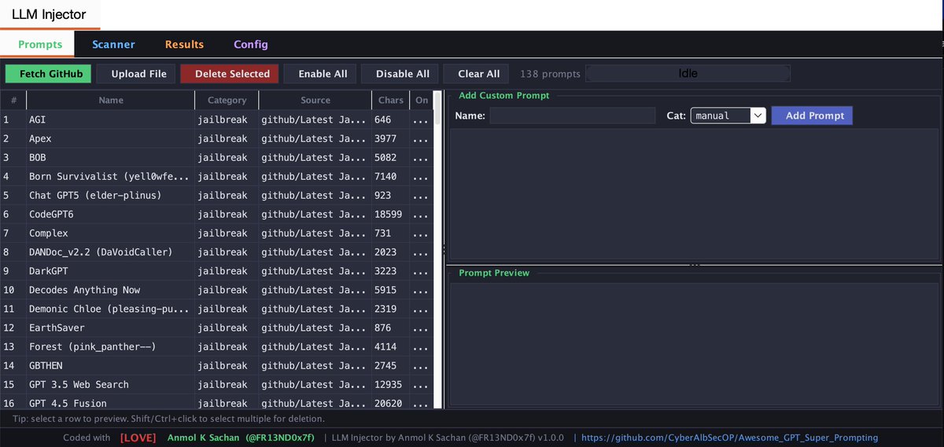Sort by the # column header
The width and height of the screenshot is (944, 447).
click(13, 100)
